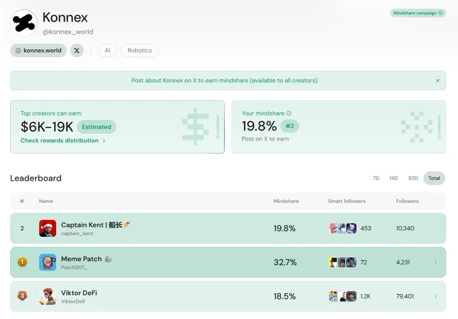Click the info icon beside Your mindshare
This screenshot has width=458, height=319.
[289, 113]
